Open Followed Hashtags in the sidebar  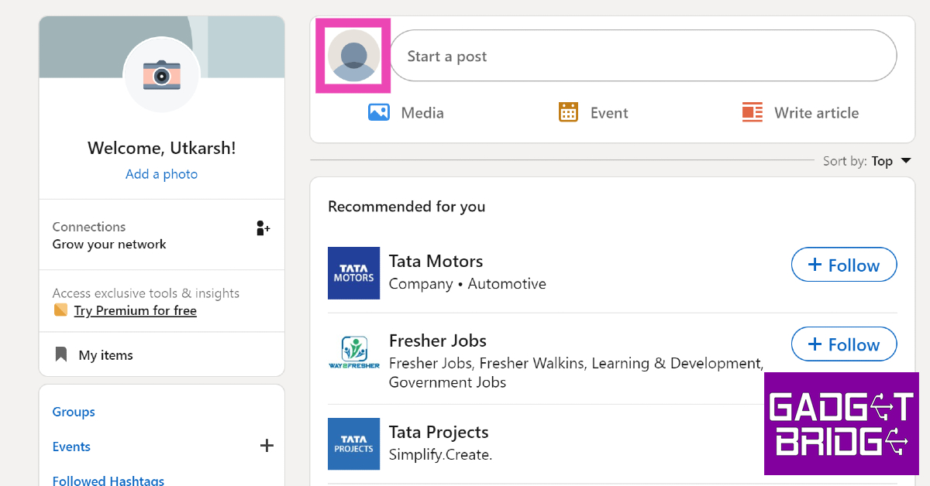108,480
